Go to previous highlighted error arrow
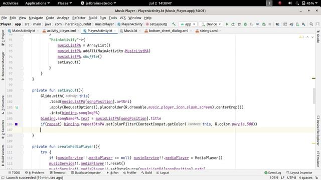 [x=307, y=37]
